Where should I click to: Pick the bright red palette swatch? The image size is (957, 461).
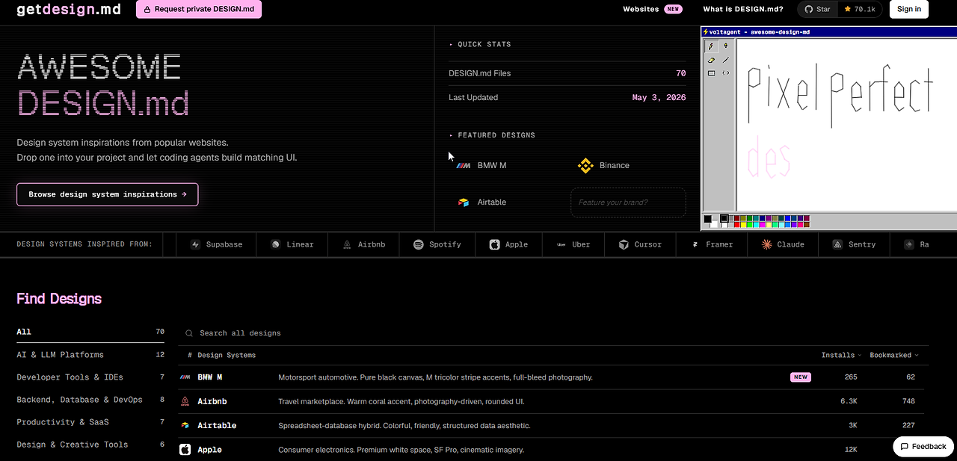coord(737,225)
